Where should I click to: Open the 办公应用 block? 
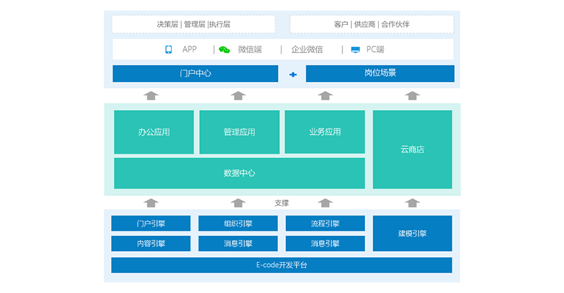154,132
